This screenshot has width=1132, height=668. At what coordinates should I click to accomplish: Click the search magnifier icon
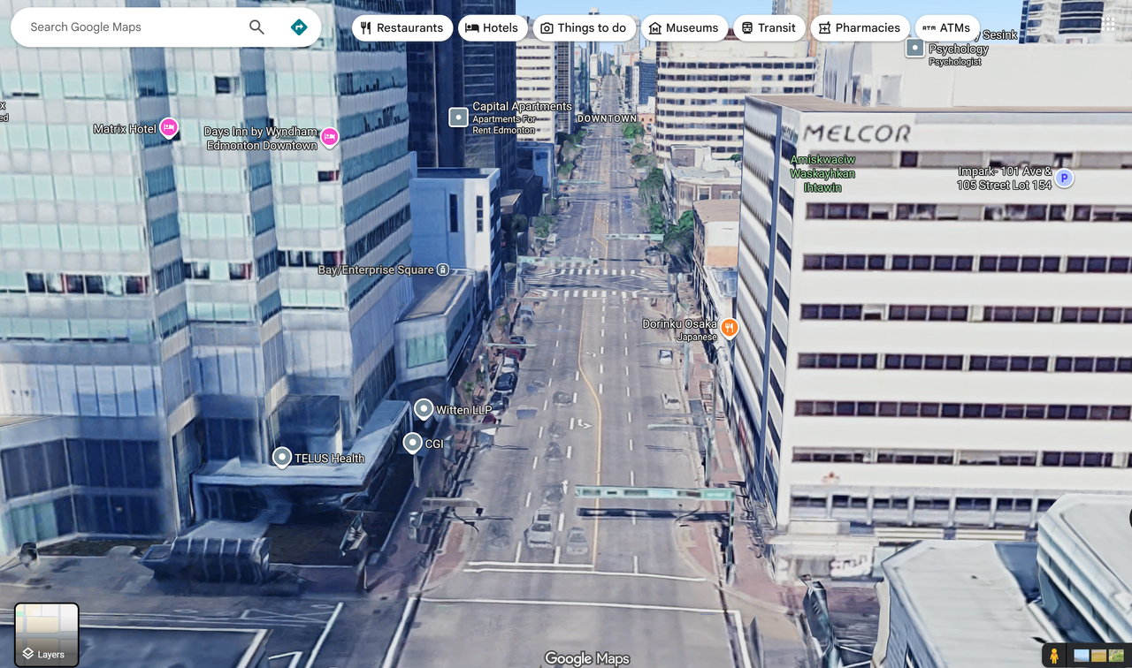(x=256, y=27)
